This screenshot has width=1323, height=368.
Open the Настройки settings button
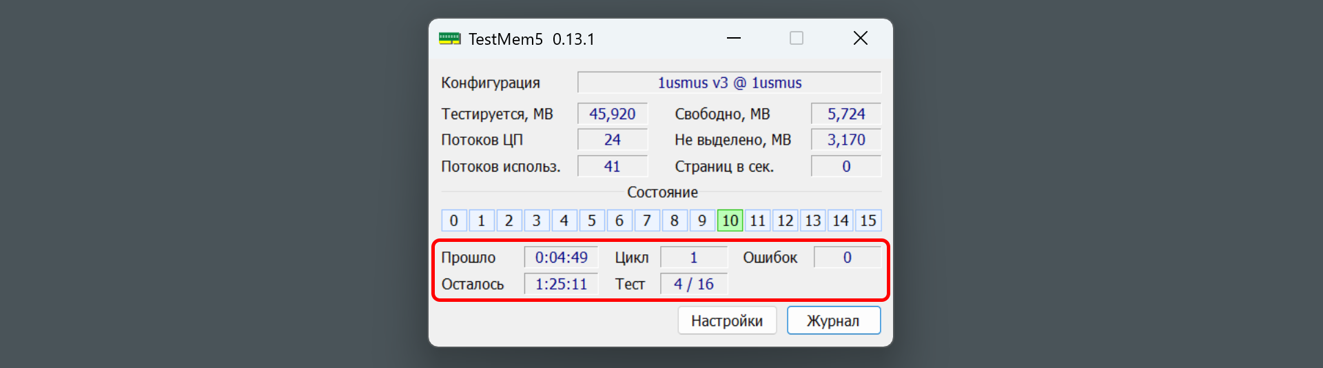727,320
